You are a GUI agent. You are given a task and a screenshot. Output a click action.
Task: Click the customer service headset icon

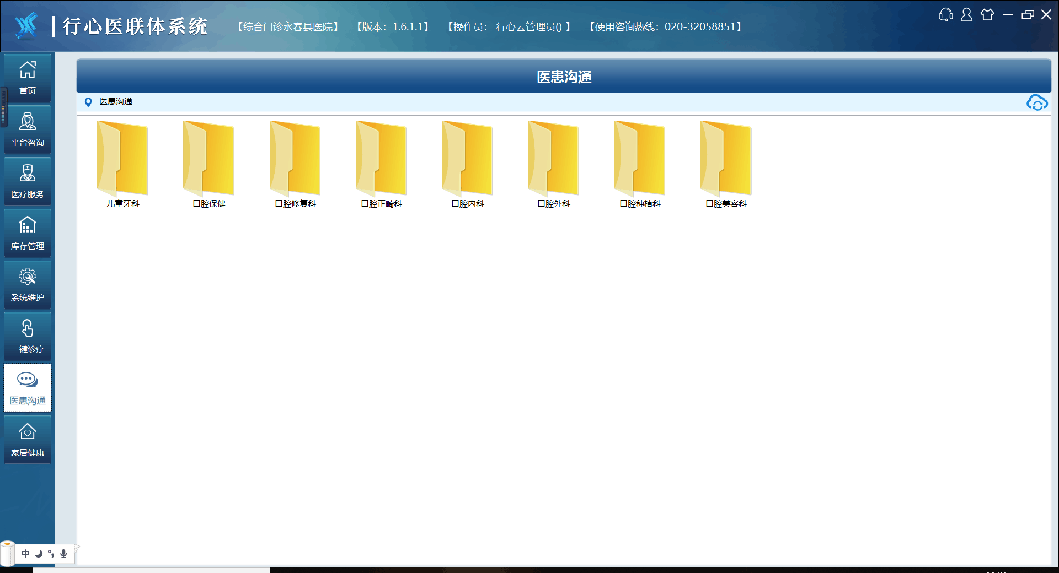946,15
